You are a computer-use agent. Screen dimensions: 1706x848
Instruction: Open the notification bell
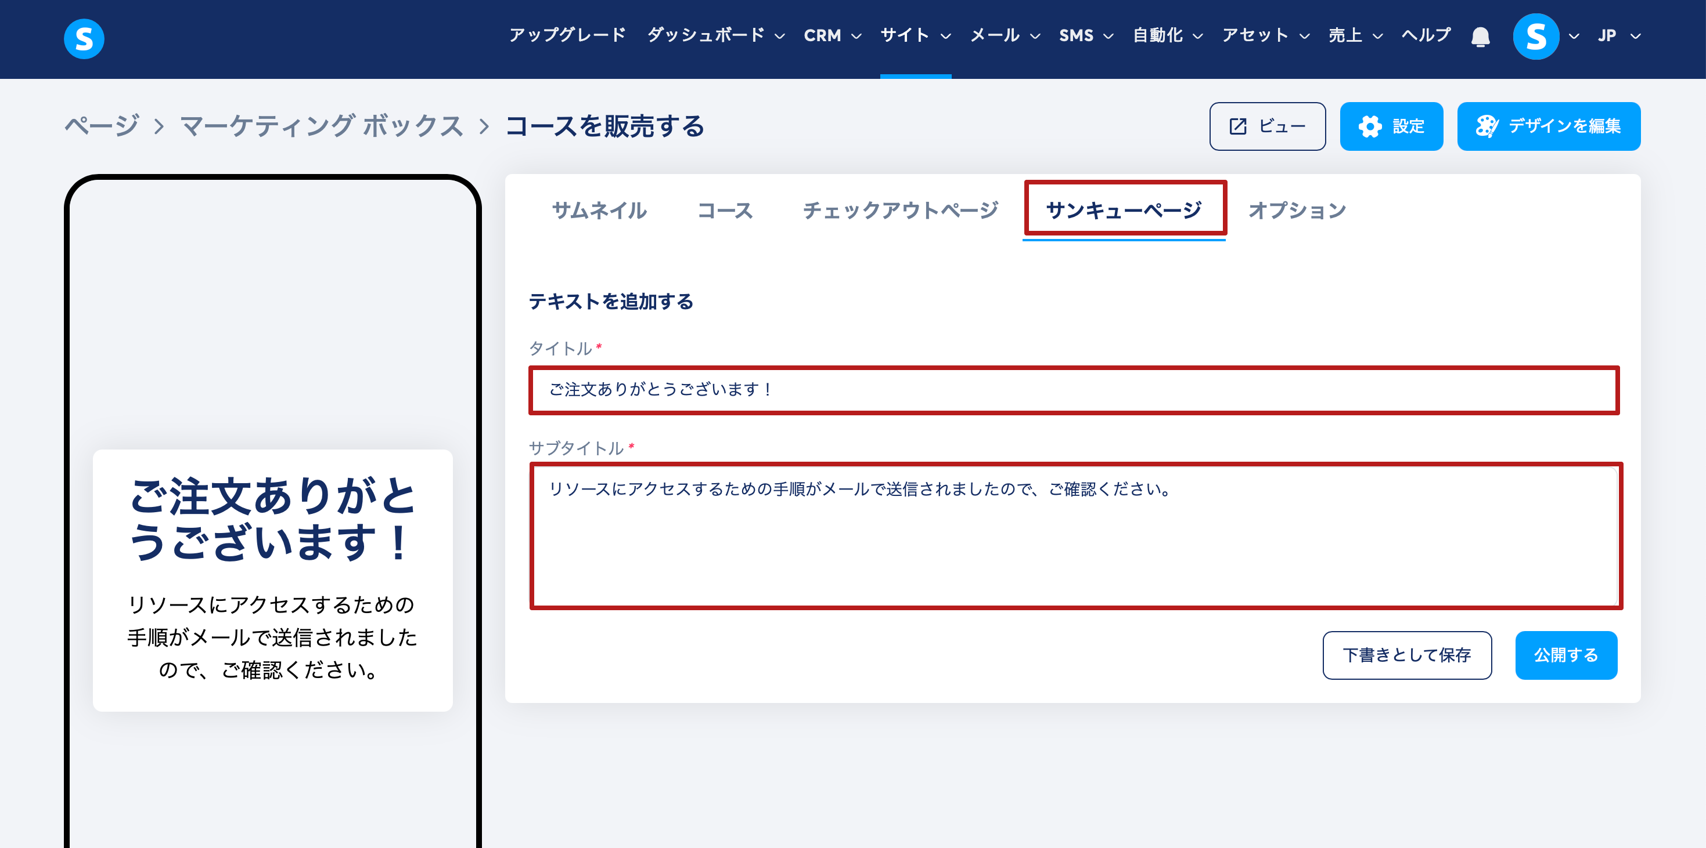point(1480,37)
